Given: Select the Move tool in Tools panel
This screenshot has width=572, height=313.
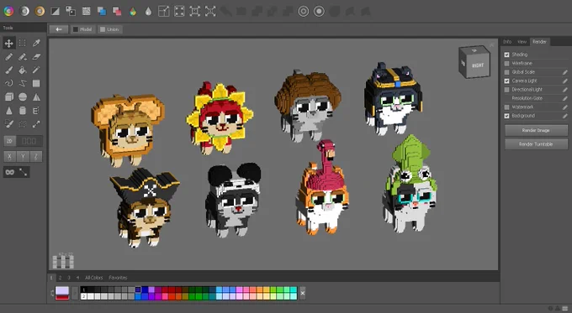Looking at the screenshot, I should [8, 44].
